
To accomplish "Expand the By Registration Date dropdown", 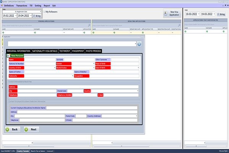I will click(40, 12).
